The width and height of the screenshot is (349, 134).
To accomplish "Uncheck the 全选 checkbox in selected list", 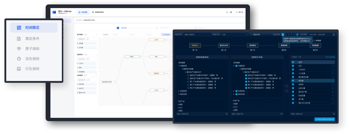I will 293,62.
